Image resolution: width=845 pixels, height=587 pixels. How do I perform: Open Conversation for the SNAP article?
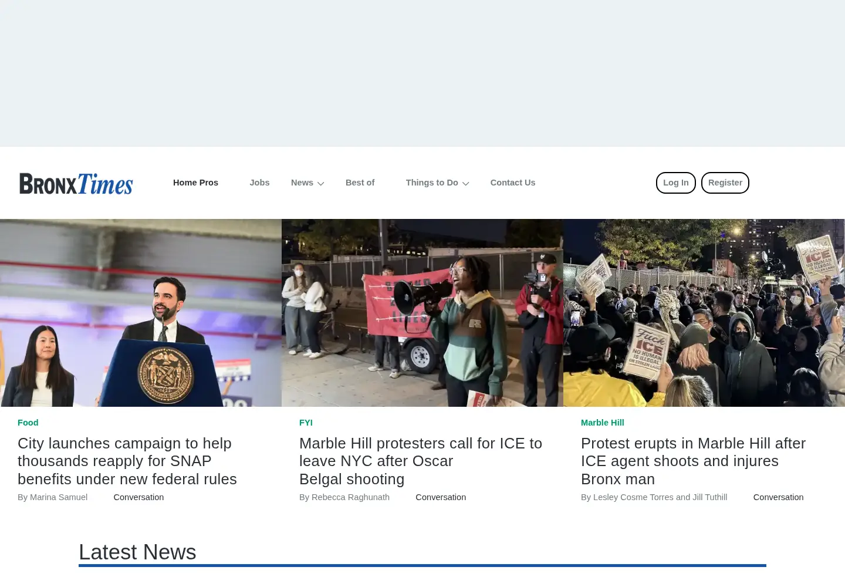click(x=138, y=497)
